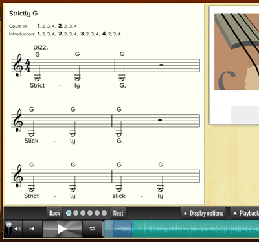Image resolution: width=259 pixels, height=242 pixels.
Task: Go to the Next page
Action: pyautogui.click(x=118, y=213)
